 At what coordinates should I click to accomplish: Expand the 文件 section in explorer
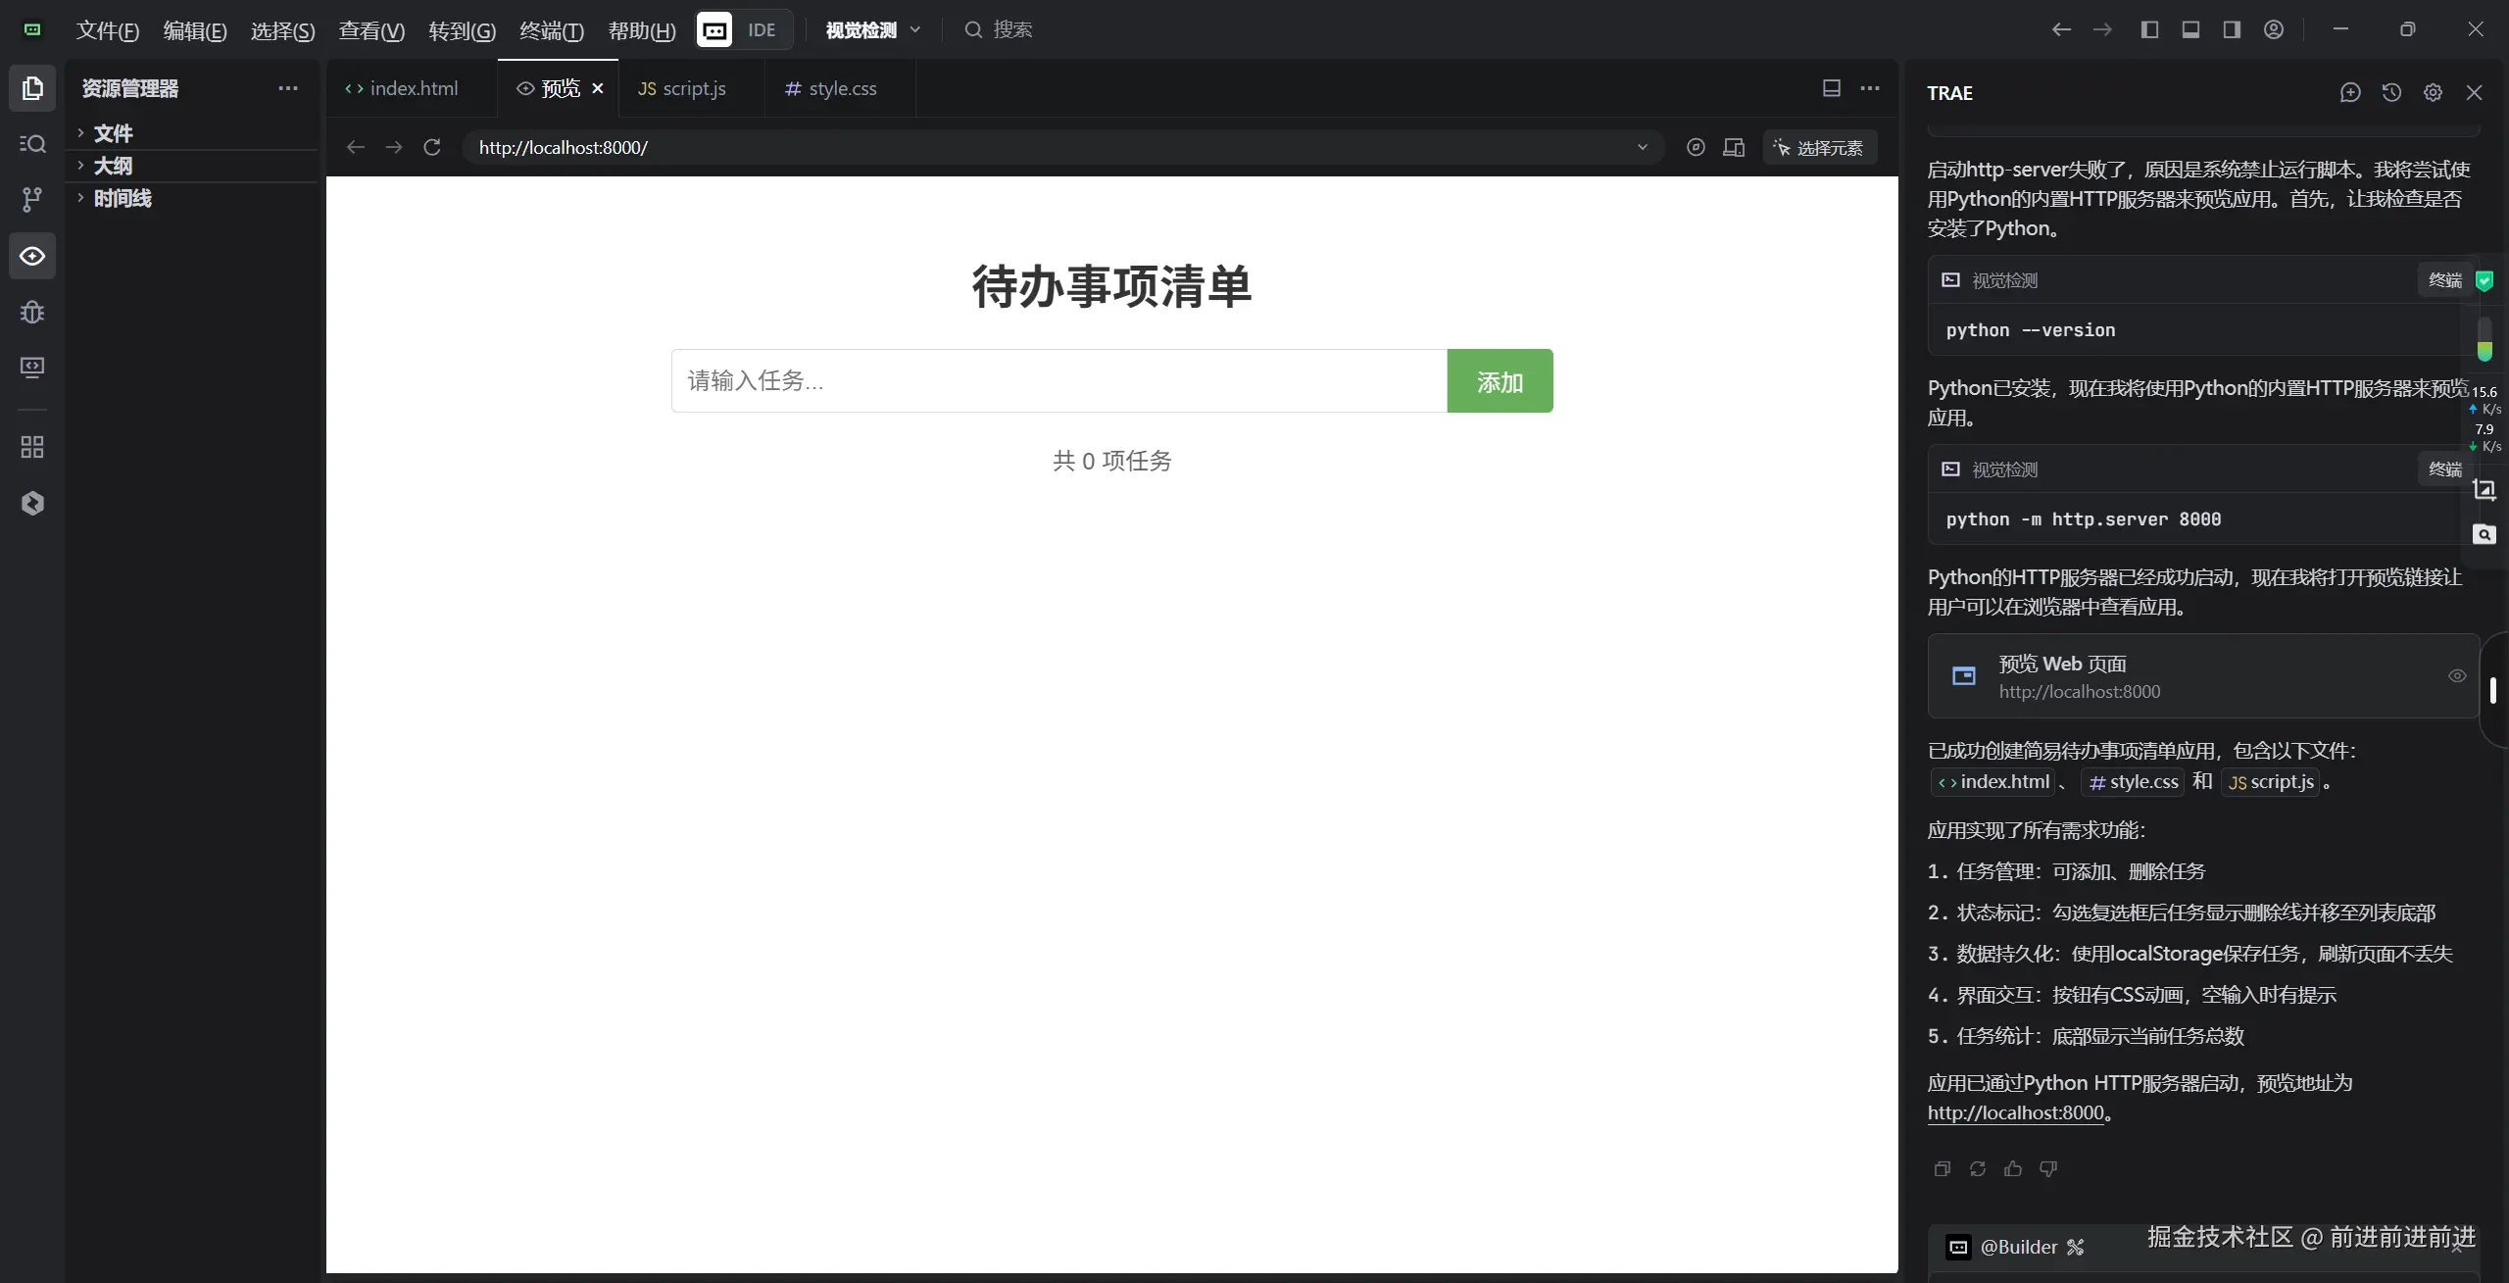pyautogui.click(x=113, y=133)
